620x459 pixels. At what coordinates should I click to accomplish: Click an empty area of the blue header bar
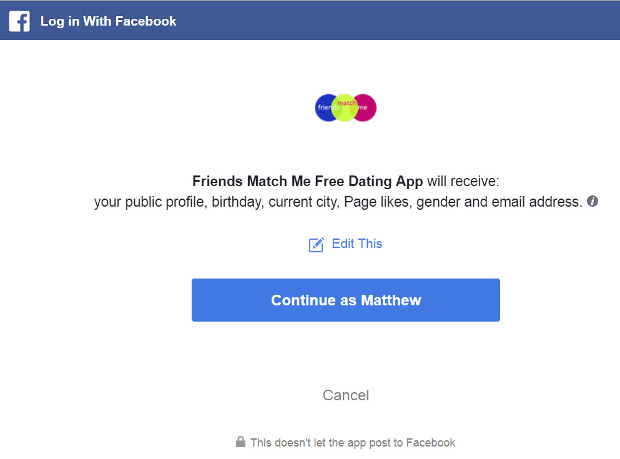395,21
